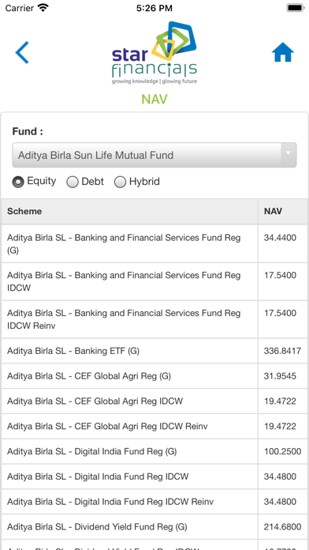Select the Hybrid radio button
This screenshot has width=309, height=550.
(120, 182)
